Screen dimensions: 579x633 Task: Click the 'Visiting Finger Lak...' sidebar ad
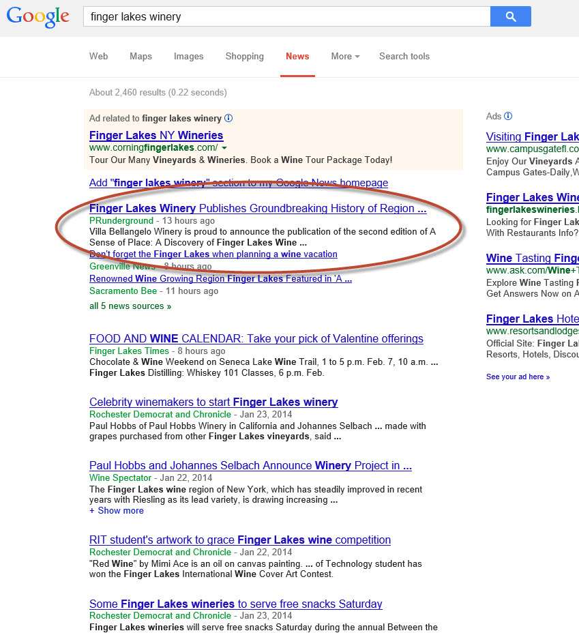click(x=533, y=137)
